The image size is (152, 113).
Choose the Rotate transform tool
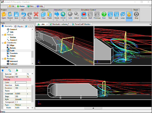(x=13, y=48)
